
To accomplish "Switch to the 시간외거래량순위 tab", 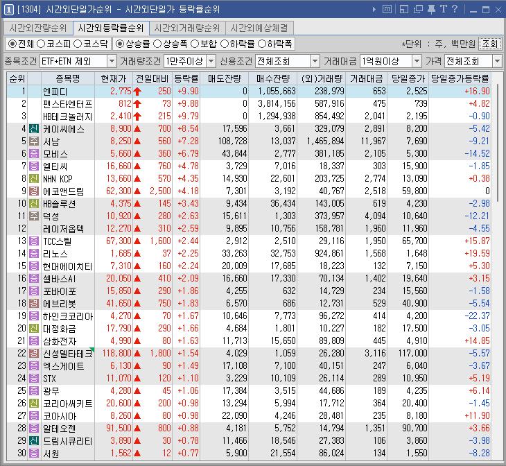I will tap(187, 28).
